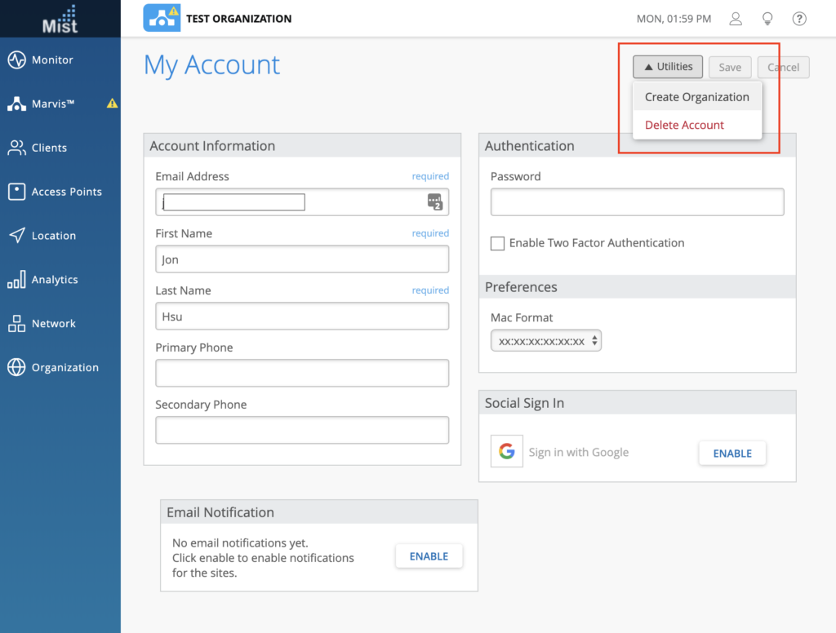Select Create Organization from the Utilities menu
Image resolution: width=836 pixels, height=633 pixels.
pyautogui.click(x=696, y=96)
